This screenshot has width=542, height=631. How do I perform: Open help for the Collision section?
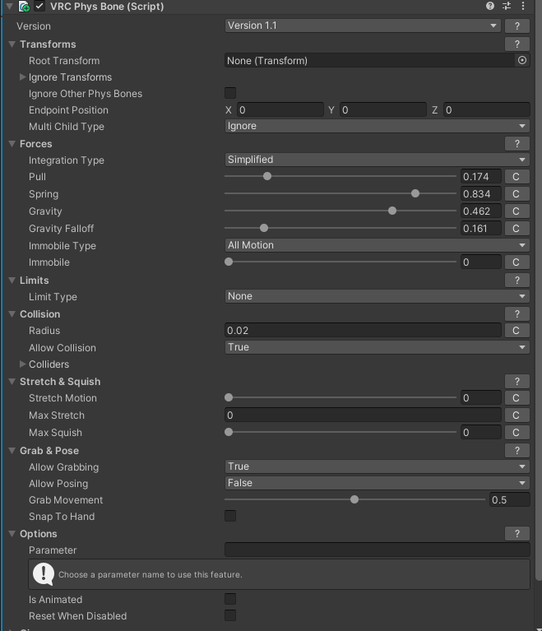click(517, 314)
